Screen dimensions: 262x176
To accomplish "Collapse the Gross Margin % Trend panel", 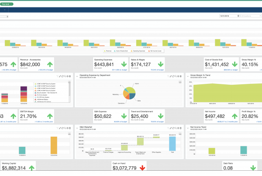I will 188,75.
